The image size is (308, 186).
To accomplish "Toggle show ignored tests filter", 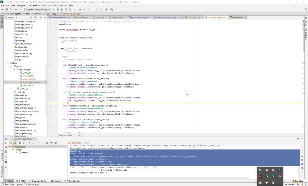I will coord(15,143).
